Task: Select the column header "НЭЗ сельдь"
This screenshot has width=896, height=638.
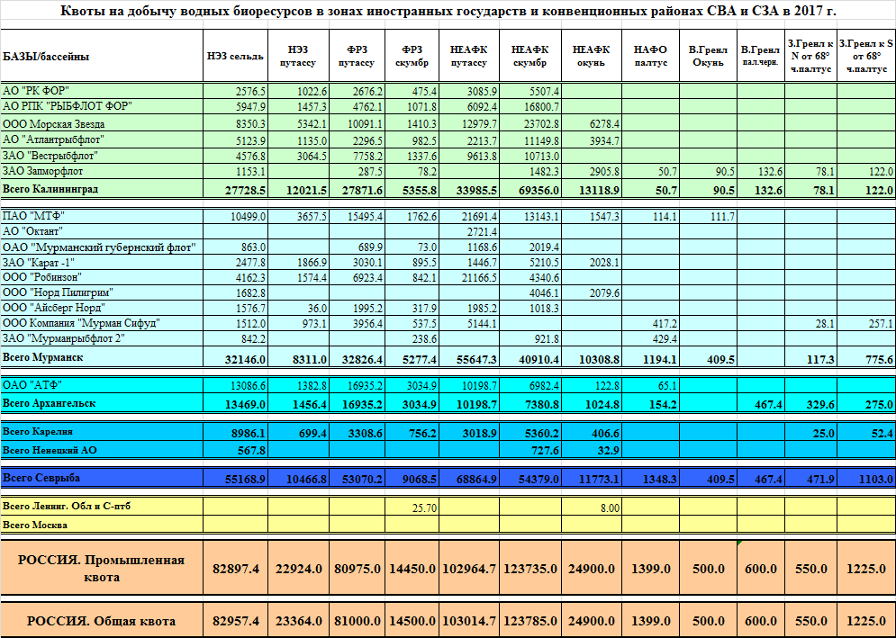Action: tap(235, 56)
